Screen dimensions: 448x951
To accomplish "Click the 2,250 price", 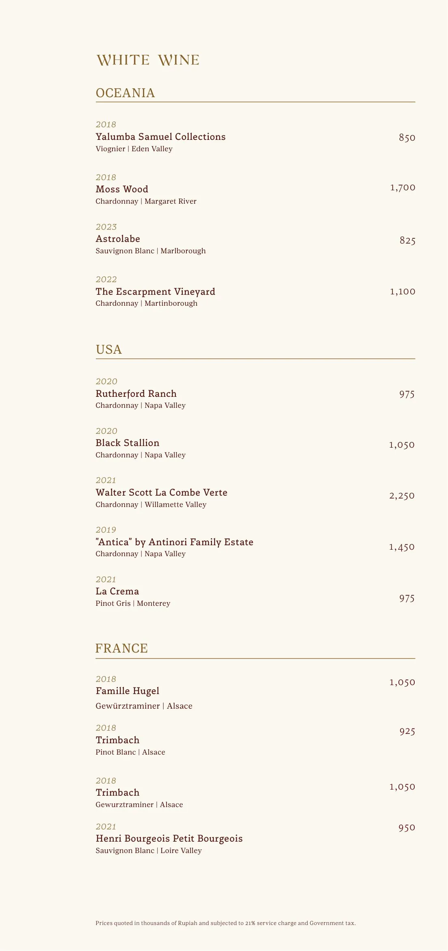I will pos(402,496).
